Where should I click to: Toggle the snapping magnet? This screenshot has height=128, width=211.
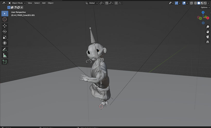(107, 3)
